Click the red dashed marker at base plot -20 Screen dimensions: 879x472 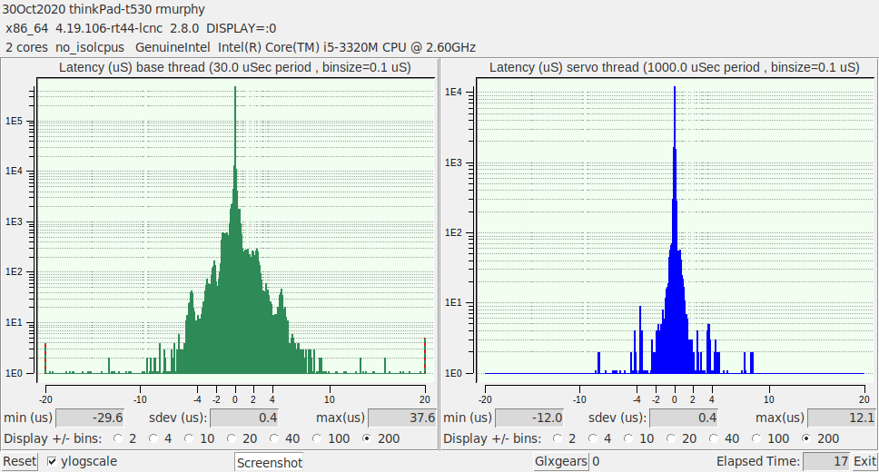pos(45,358)
